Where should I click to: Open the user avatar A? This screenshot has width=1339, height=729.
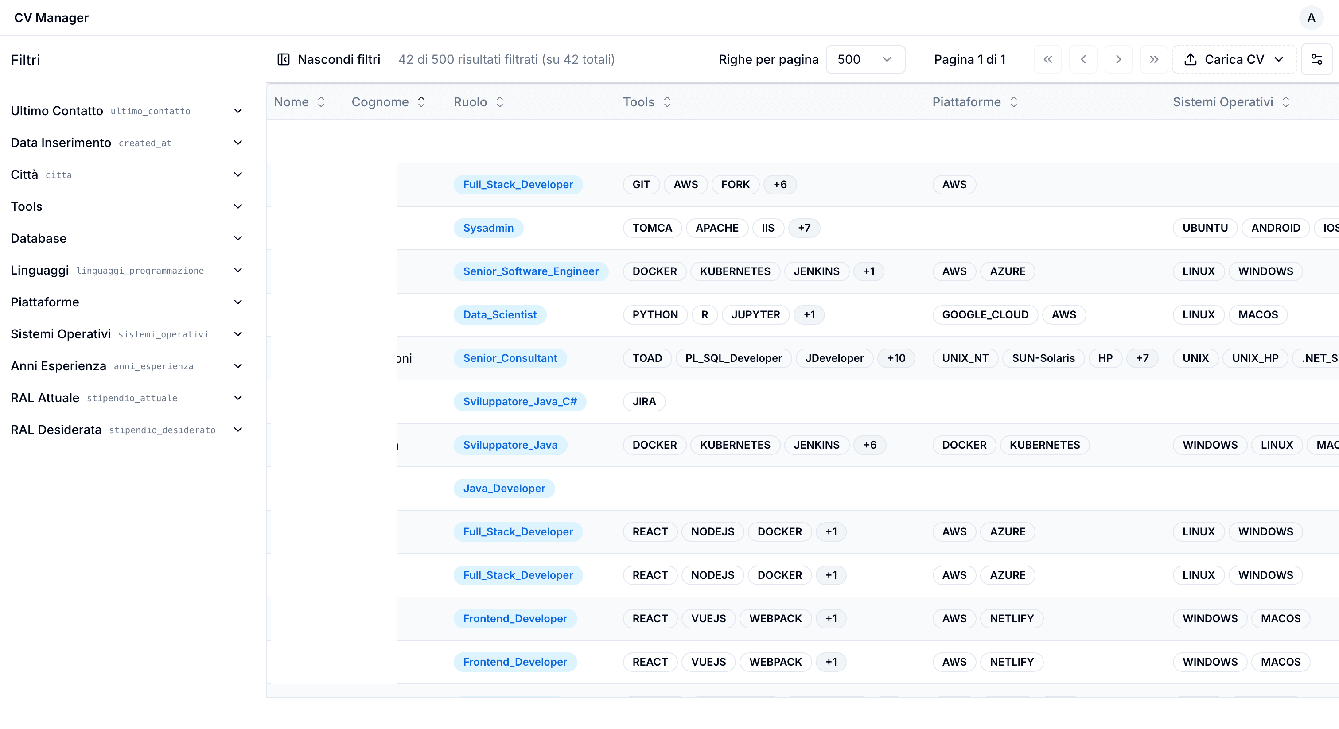point(1312,18)
